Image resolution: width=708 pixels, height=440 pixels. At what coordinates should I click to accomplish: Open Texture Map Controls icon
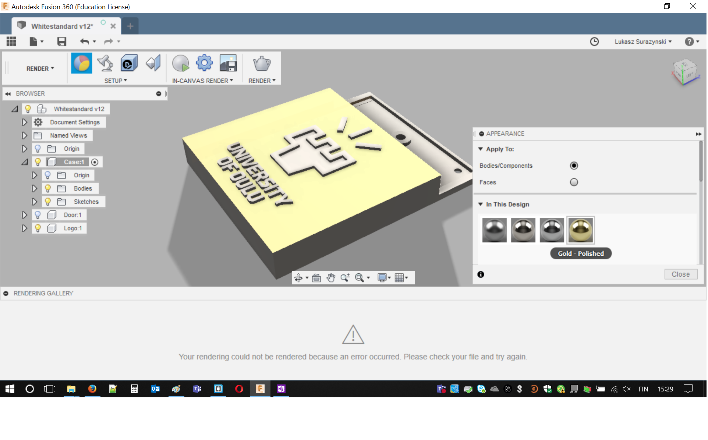[x=153, y=64]
